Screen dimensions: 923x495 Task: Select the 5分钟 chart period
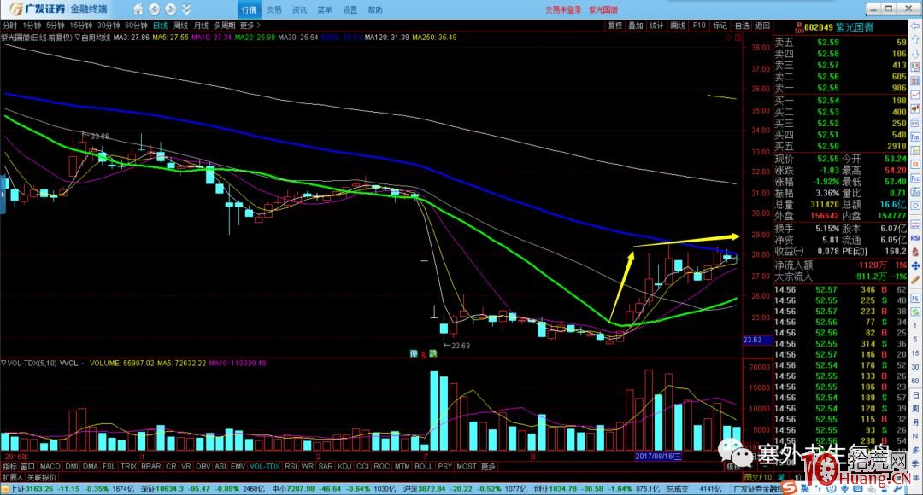56,26
